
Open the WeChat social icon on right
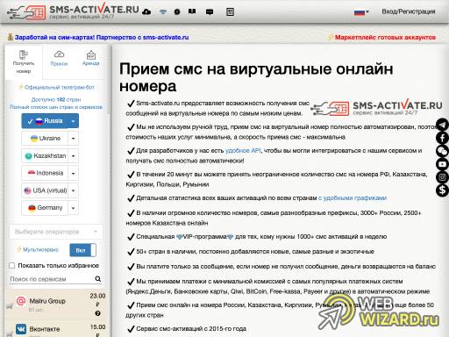(442, 151)
